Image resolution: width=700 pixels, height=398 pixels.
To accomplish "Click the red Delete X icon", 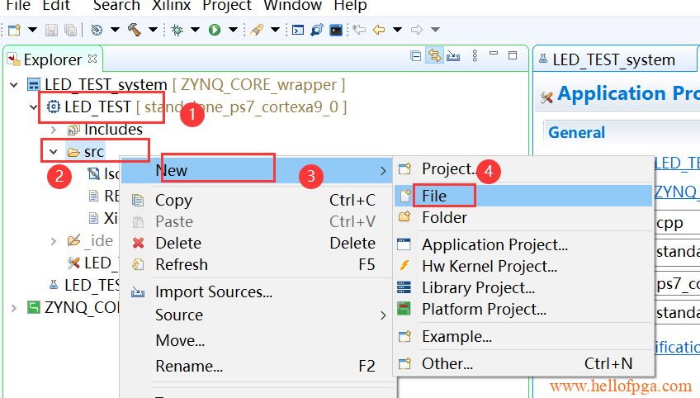I will click(x=139, y=243).
